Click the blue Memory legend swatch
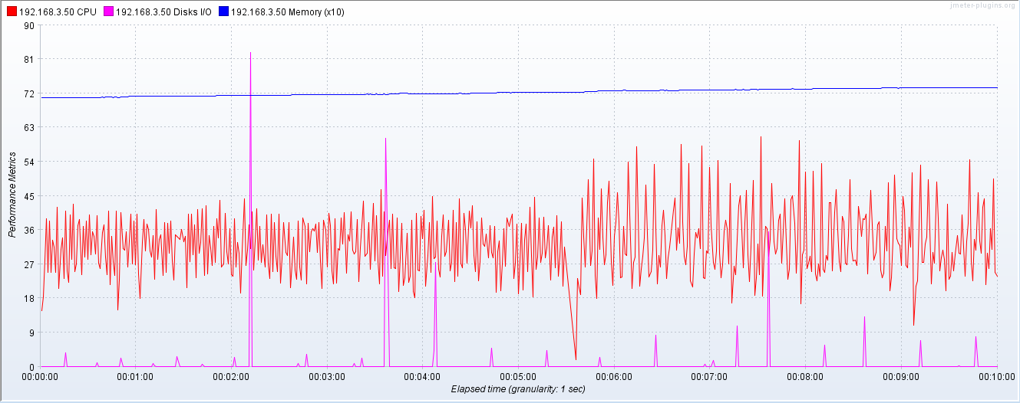The image size is (1020, 403). coord(223,12)
